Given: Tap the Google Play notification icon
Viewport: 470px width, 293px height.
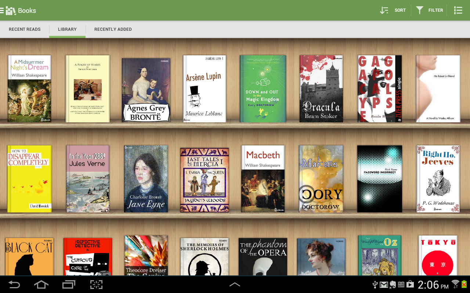Looking at the screenshot, I should pos(410,285).
